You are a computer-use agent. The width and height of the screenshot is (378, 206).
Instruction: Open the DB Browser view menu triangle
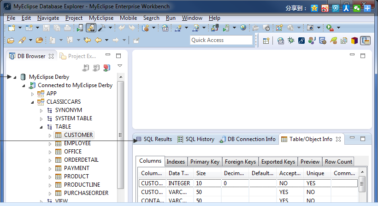tap(120, 66)
